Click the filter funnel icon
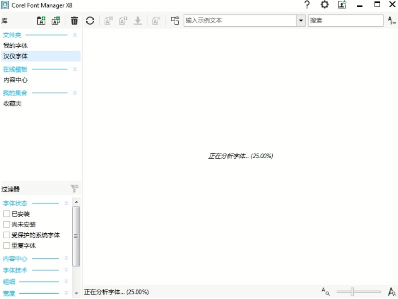Image resolution: width=398 pixels, height=299 pixels. pos(75,189)
